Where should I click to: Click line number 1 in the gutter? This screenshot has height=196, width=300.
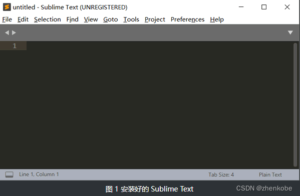(15, 46)
